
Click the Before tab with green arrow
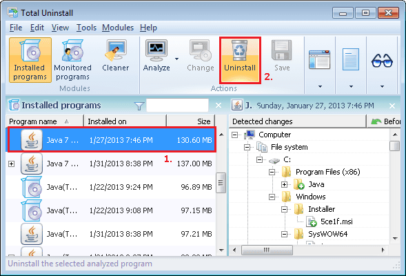(384, 121)
